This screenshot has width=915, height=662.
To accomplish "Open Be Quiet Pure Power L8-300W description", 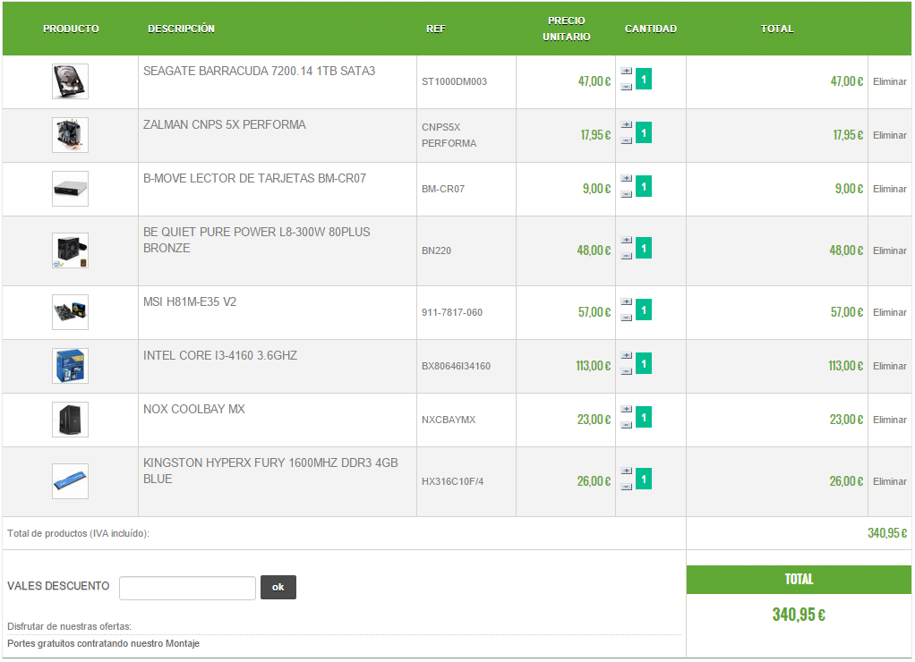I will point(257,241).
